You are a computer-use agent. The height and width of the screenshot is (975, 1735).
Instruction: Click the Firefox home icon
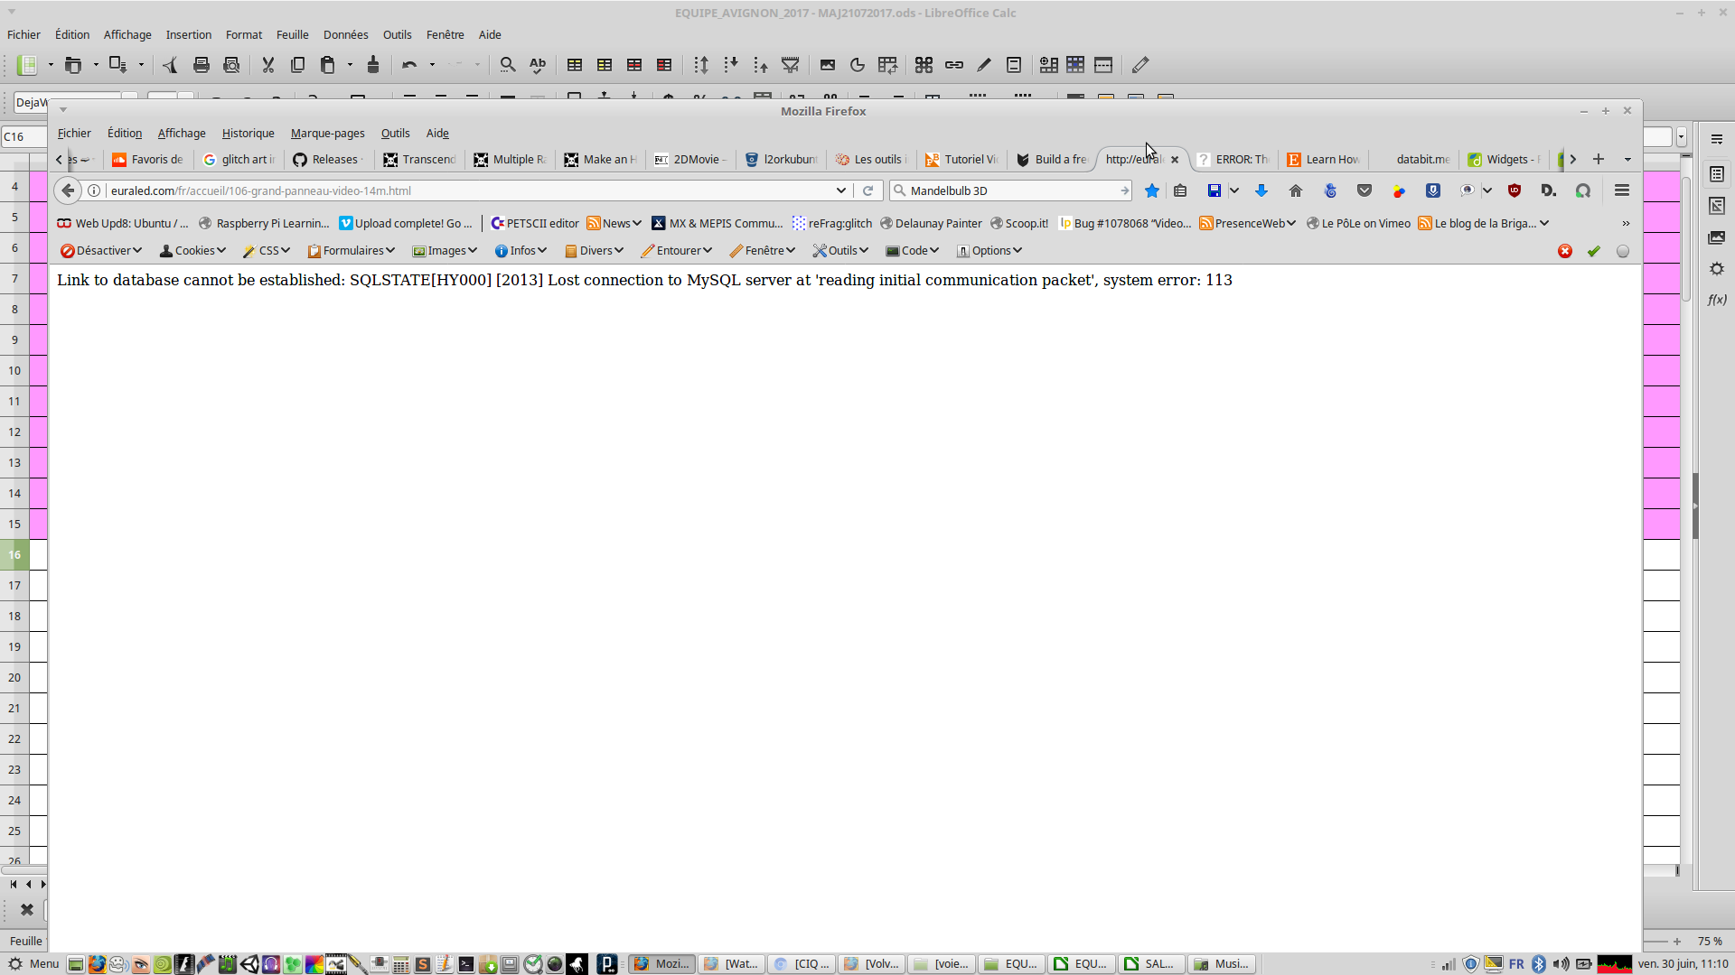[x=1296, y=190]
